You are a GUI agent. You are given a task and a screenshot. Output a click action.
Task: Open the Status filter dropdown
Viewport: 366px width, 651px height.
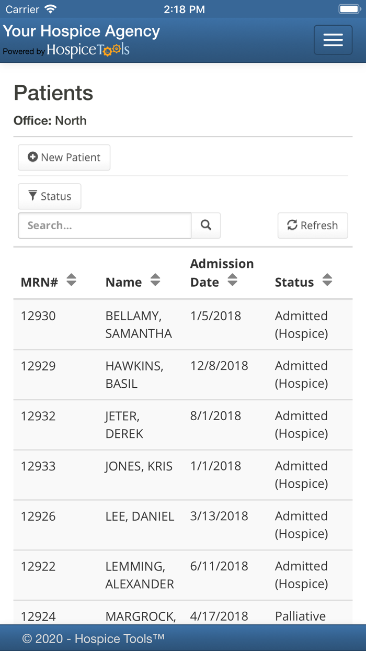(49, 196)
